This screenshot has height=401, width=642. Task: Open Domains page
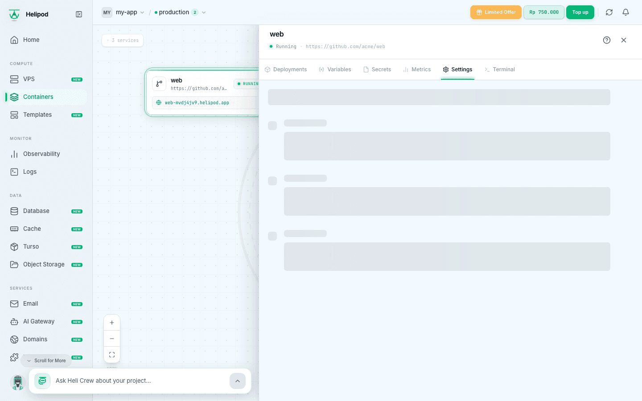[46, 339]
